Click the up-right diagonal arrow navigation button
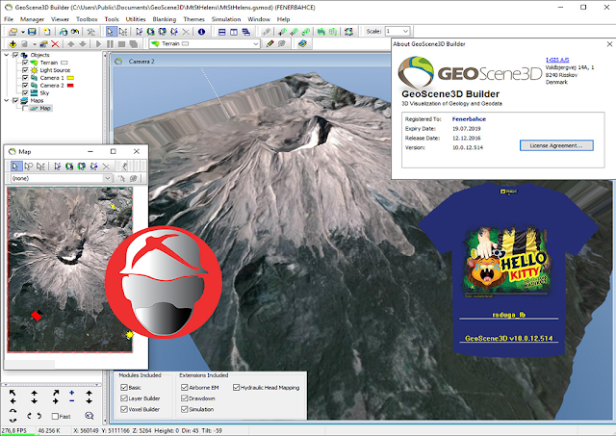Image resolution: width=616 pixels, height=436 pixels. pyautogui.click(x=56, y=393)
